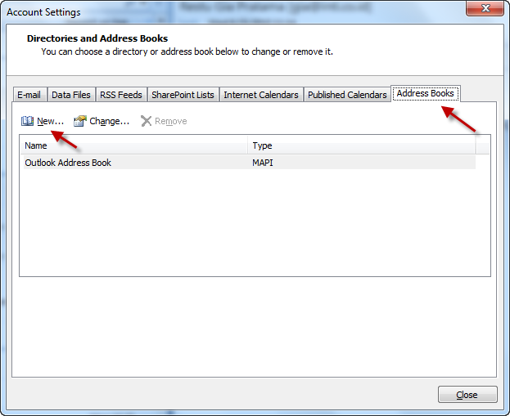Open the Data Files tab
This screenshot has height=416, width=510.
[x=70, y=95]
